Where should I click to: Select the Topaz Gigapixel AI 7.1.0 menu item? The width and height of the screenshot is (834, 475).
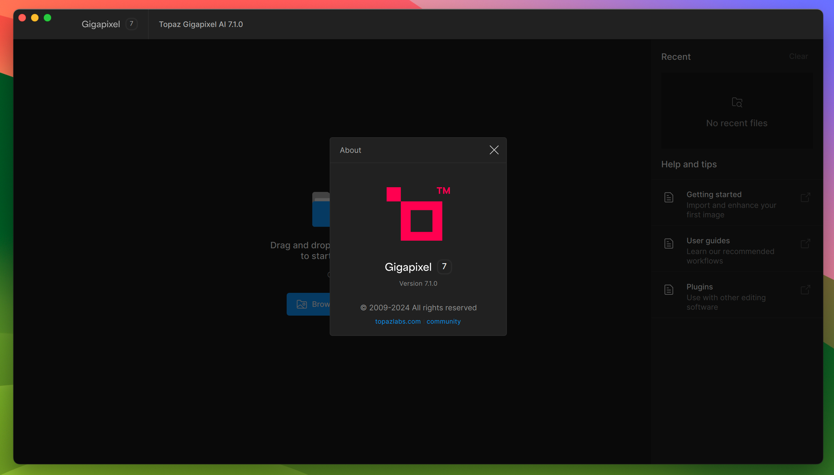coord(201,24)
